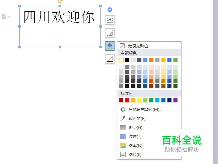Click the shape style brush icon

(x=110, y=33)
